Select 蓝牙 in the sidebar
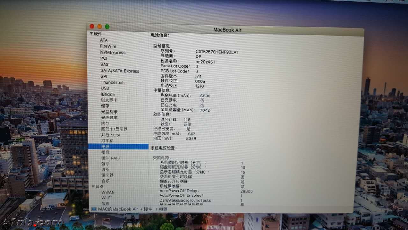The image size is (408, 230). (105, 164)
